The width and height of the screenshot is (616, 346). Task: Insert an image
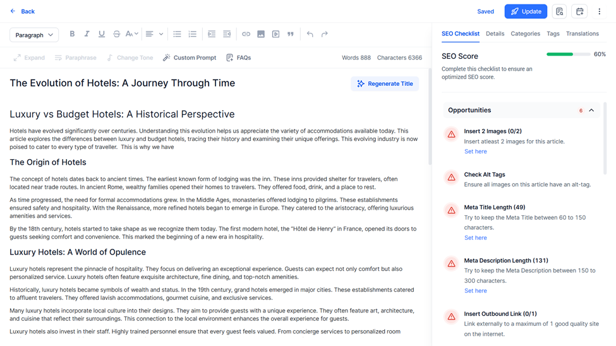(x=261, y=33)
